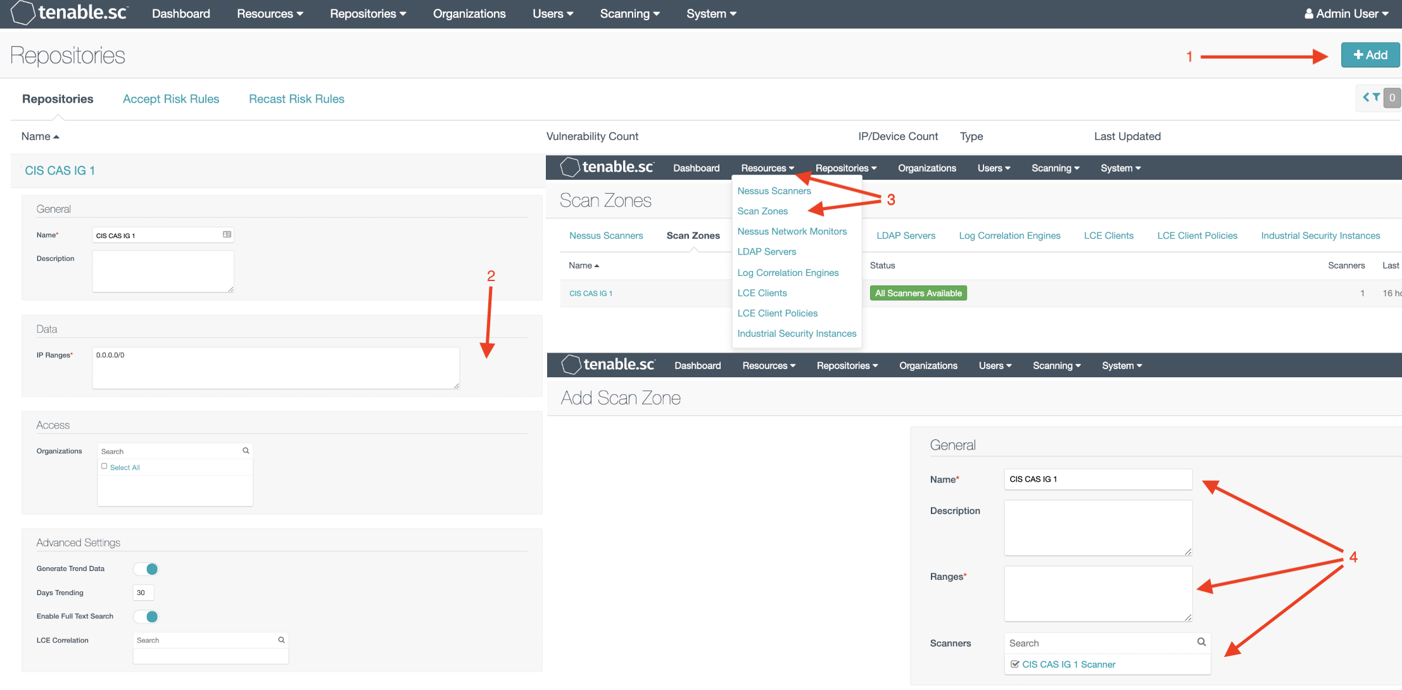
Task: Click the Admin User person icon
Action: [1310, 13]
